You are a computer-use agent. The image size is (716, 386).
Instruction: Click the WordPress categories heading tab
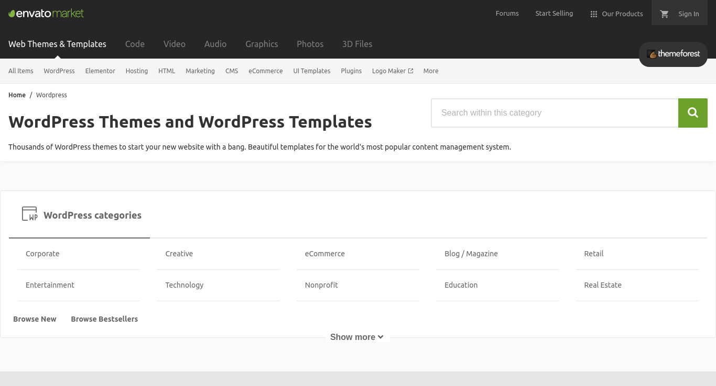point(79,215)
